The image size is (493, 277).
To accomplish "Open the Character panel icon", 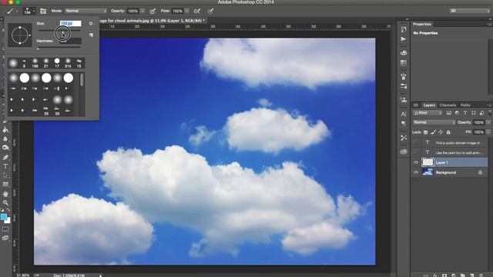I will tap(404, 114).
